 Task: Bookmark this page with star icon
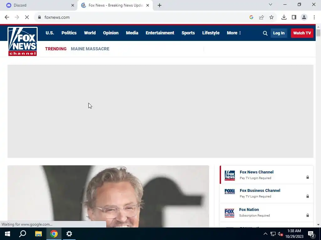click(271, 17)
